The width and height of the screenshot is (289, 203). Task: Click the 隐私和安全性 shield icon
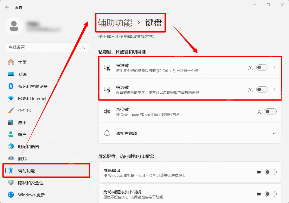[x=11, y=183]
